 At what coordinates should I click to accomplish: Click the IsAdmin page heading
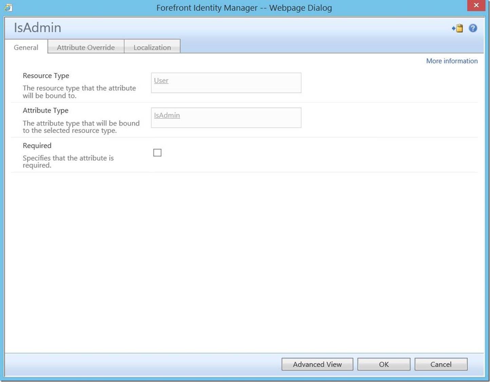37,28
